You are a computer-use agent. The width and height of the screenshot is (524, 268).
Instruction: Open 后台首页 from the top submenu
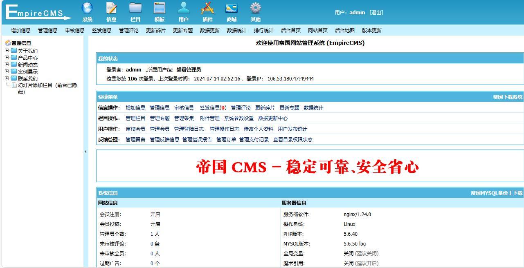[x=291, y=31]
